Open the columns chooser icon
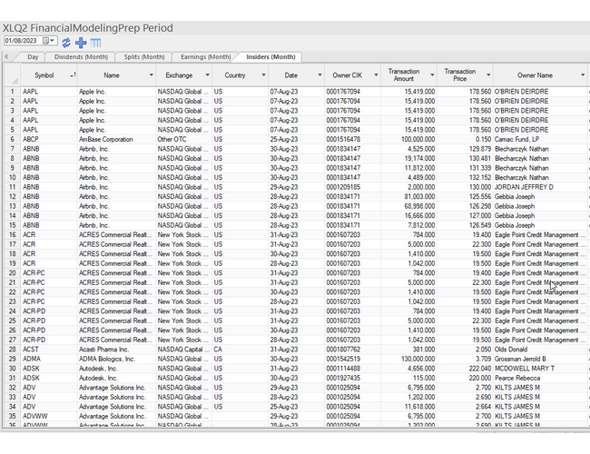The width and height of the screenshot is (590, 454). coord(95,43)
